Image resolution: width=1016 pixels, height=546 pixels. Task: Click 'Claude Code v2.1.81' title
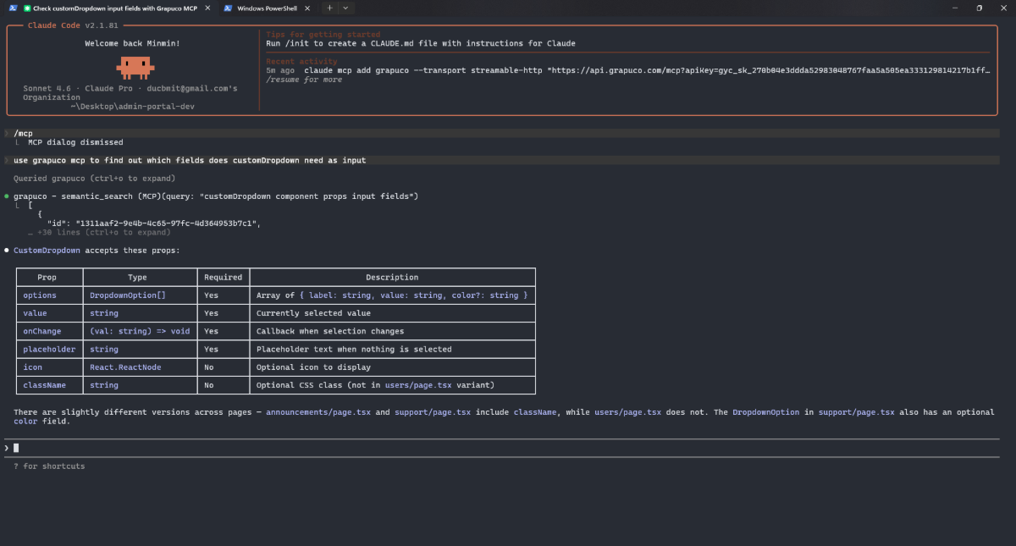(x=74, y=25)
